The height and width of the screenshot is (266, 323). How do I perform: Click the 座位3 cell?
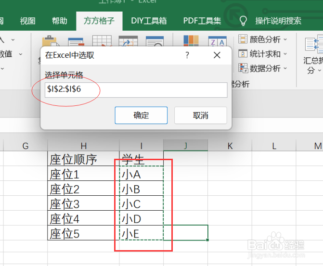(x=83, y=203)
